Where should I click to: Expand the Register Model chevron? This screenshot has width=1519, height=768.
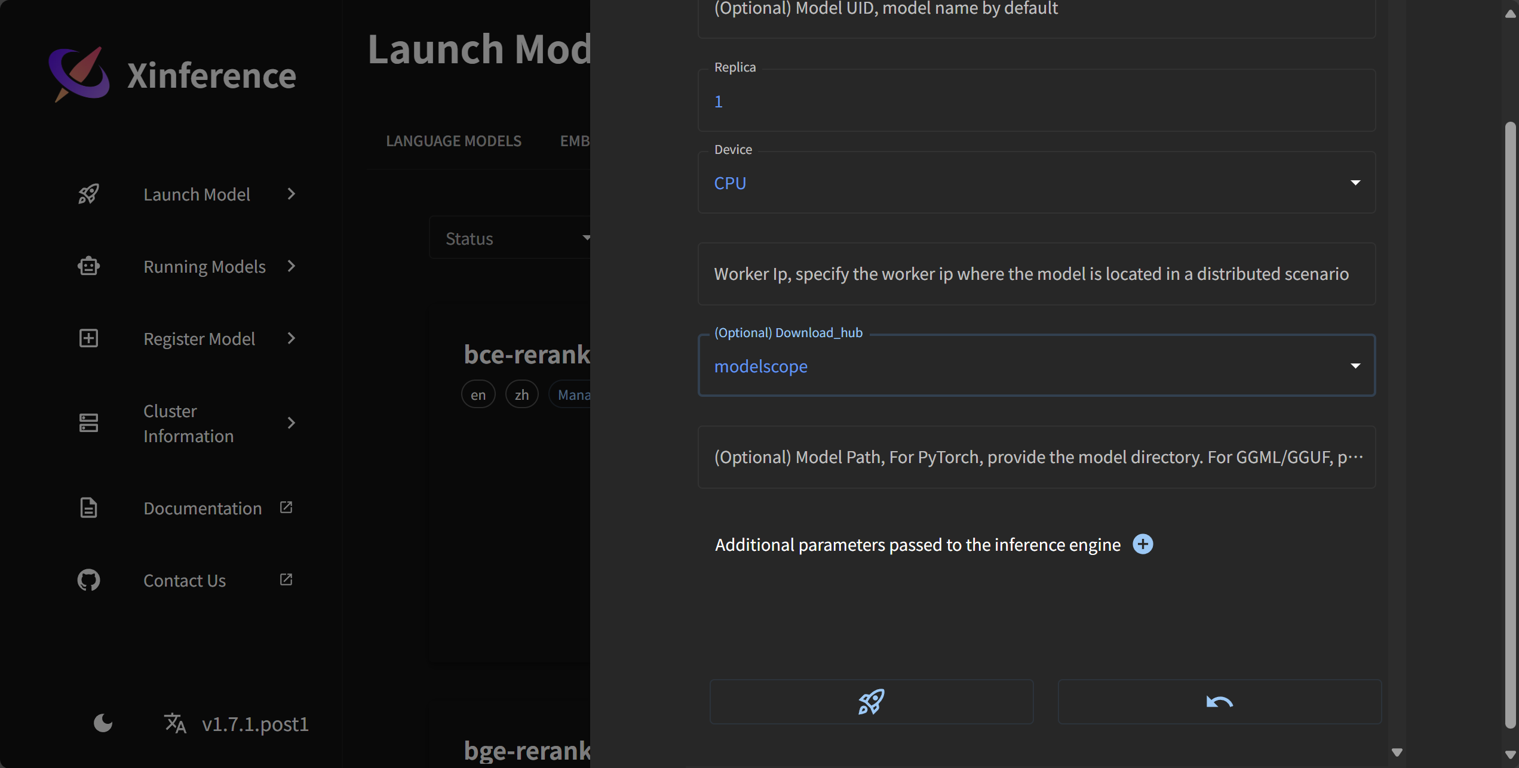tap(291, 338)
